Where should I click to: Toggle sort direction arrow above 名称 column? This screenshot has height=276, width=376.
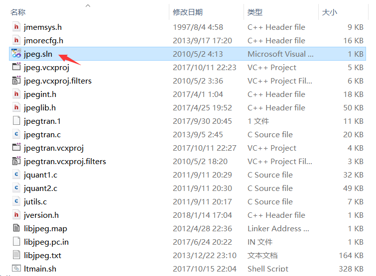88,5
